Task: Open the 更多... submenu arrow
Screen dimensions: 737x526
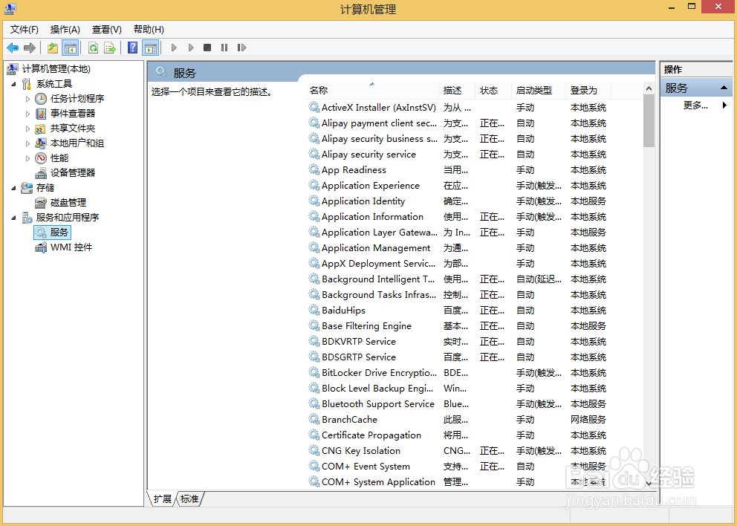Action: tap(724, 105)
